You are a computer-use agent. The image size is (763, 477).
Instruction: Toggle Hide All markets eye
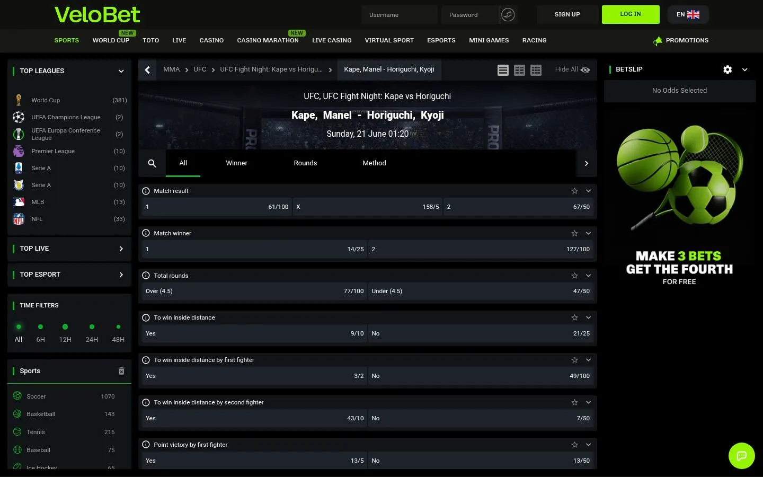[x=585, y=69]
